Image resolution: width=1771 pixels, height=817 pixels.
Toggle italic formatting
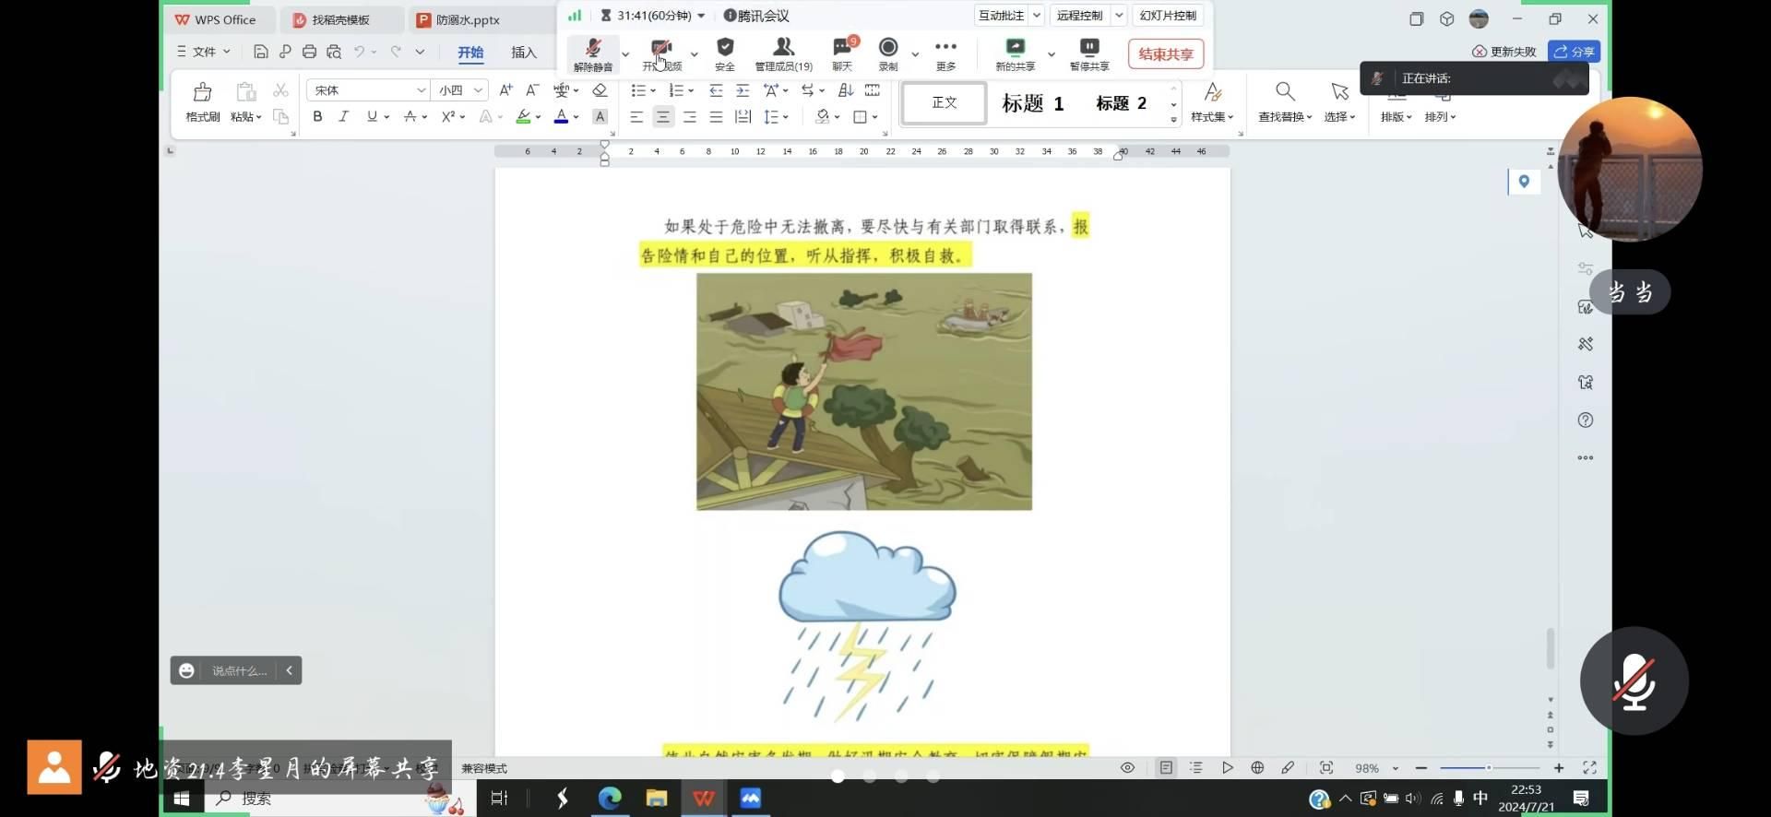343,116
